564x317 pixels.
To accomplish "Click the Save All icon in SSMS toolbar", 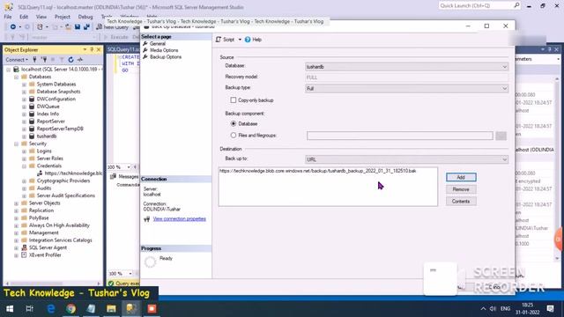I will pyautogui.click(x=86, y=27).
